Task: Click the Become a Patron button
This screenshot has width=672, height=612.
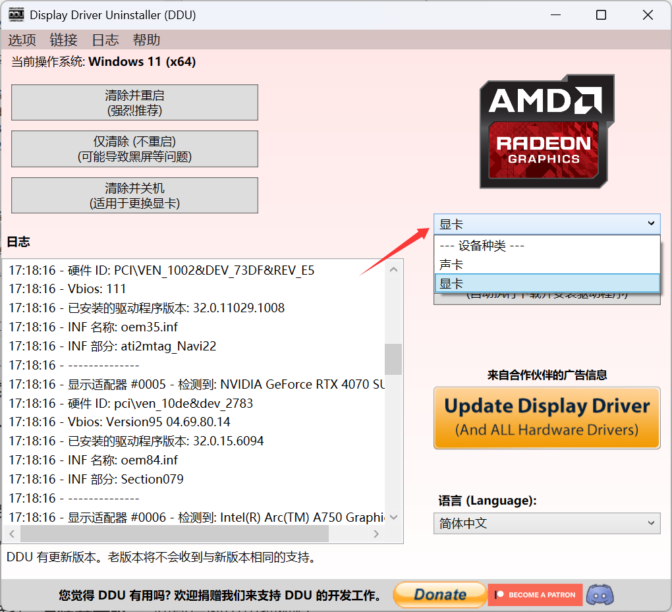Action: point(535,595)
